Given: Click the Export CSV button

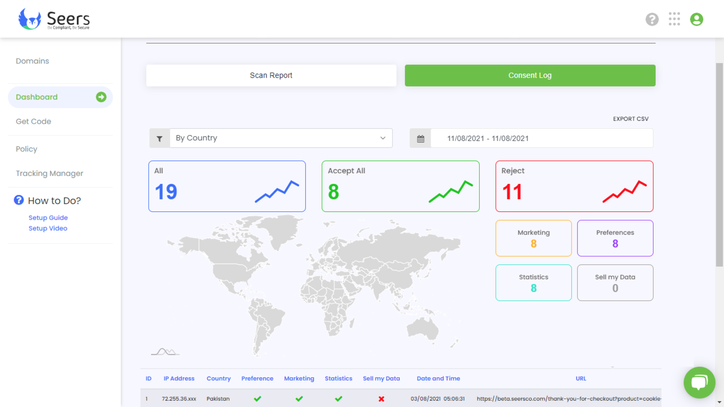Looking at the screenshot, I should click(630, 119).
